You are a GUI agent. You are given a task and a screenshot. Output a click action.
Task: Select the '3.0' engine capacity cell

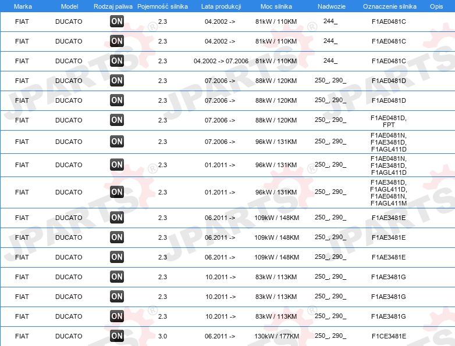[x=162, y=336]
